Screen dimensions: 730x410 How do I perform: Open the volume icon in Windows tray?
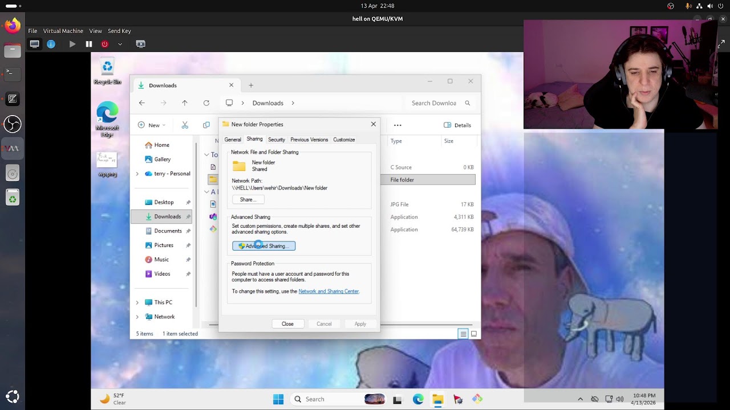pos(620,399)
